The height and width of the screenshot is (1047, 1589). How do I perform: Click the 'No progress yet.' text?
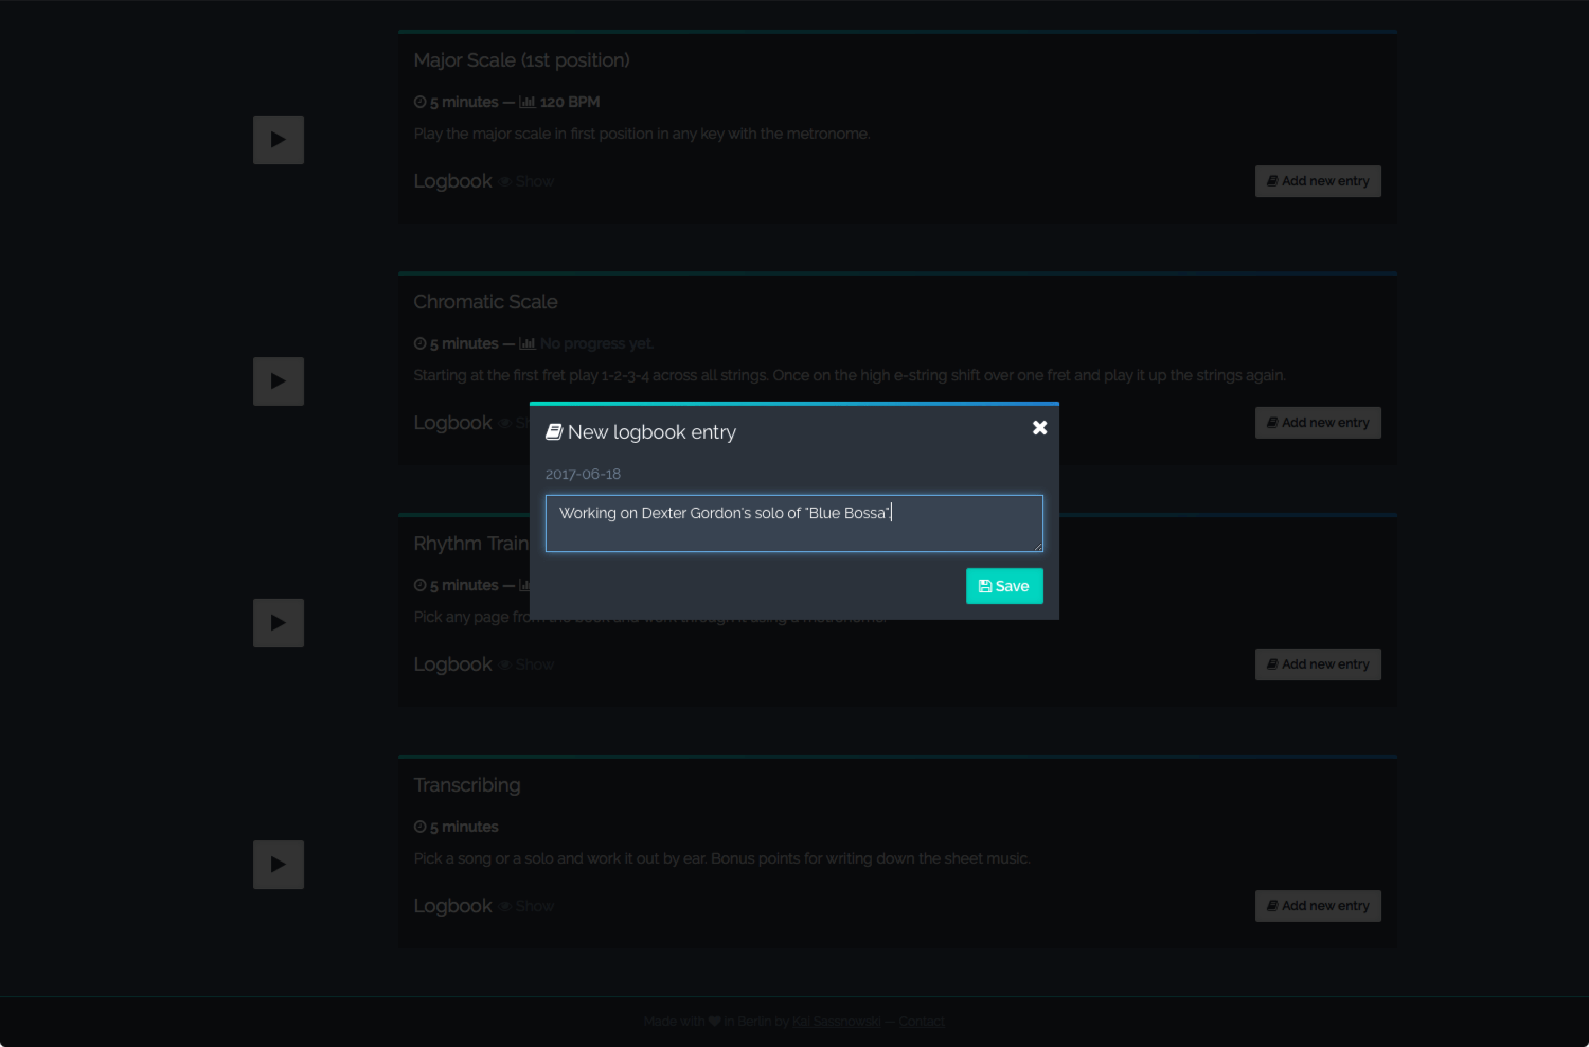pos(596,344)
